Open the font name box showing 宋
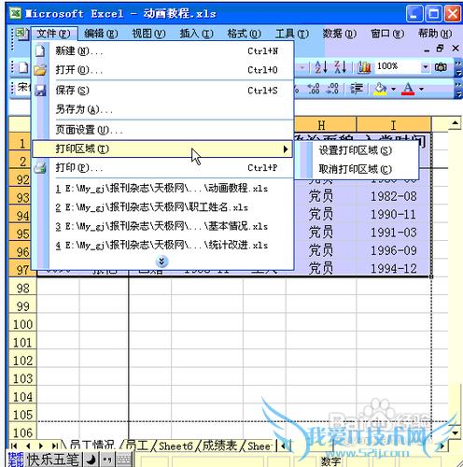The width and height of the screenshot is (463, 467). click(24, 88)
